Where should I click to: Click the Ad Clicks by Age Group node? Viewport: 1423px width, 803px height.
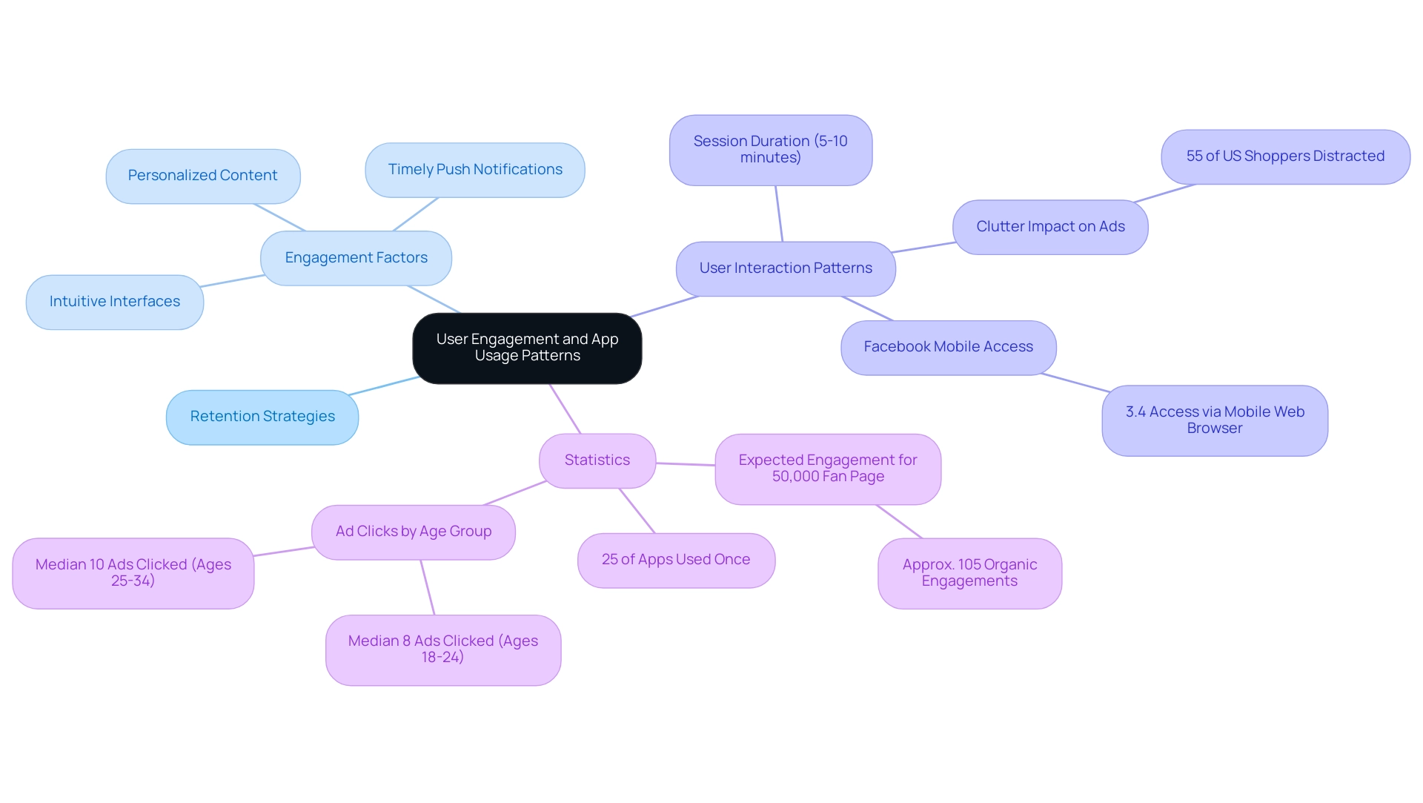point(411,531)
